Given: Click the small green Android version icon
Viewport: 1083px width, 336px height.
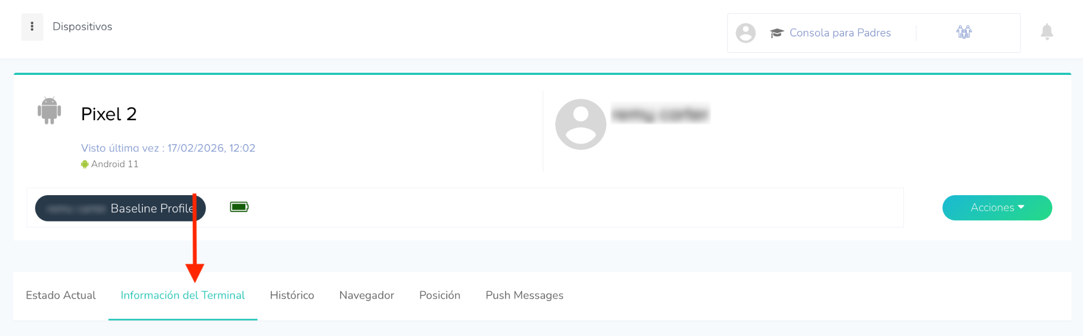Looking at the screenshot, I should click(x=85, y=164).
